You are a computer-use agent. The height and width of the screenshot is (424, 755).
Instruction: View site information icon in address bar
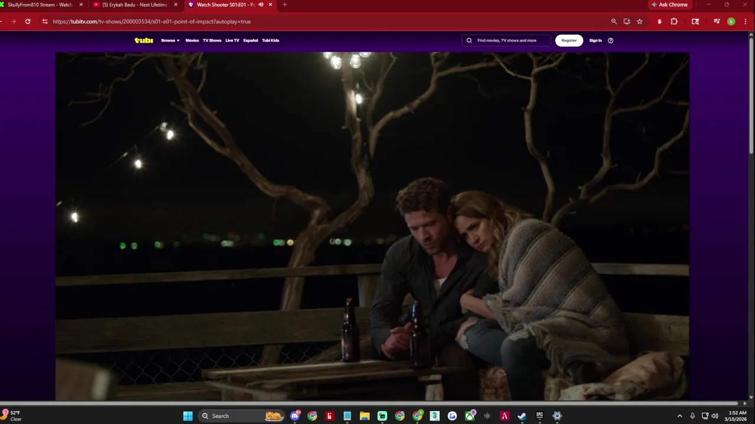pos(45,21)
